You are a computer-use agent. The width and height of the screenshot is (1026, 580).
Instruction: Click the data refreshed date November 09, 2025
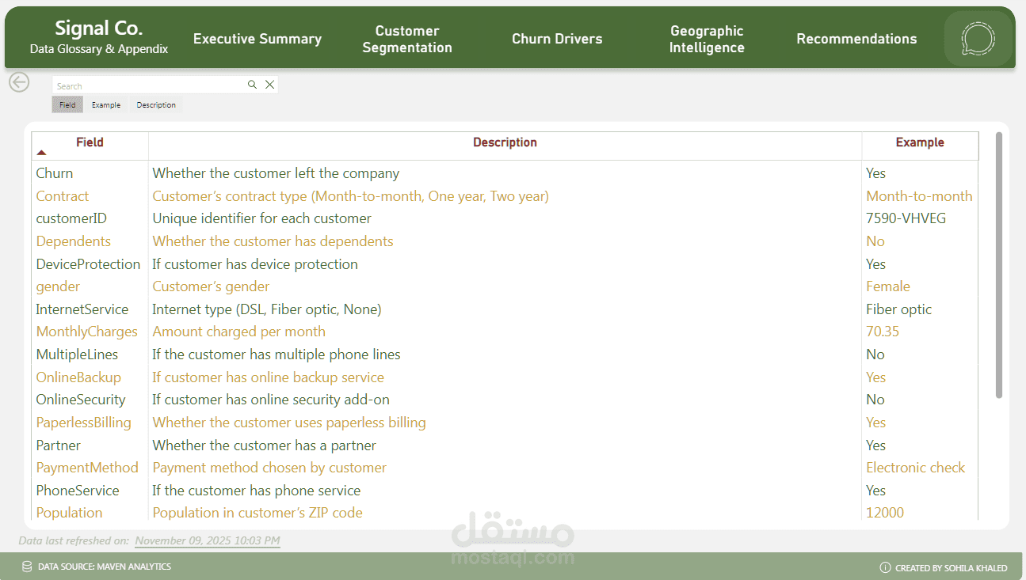208,540
